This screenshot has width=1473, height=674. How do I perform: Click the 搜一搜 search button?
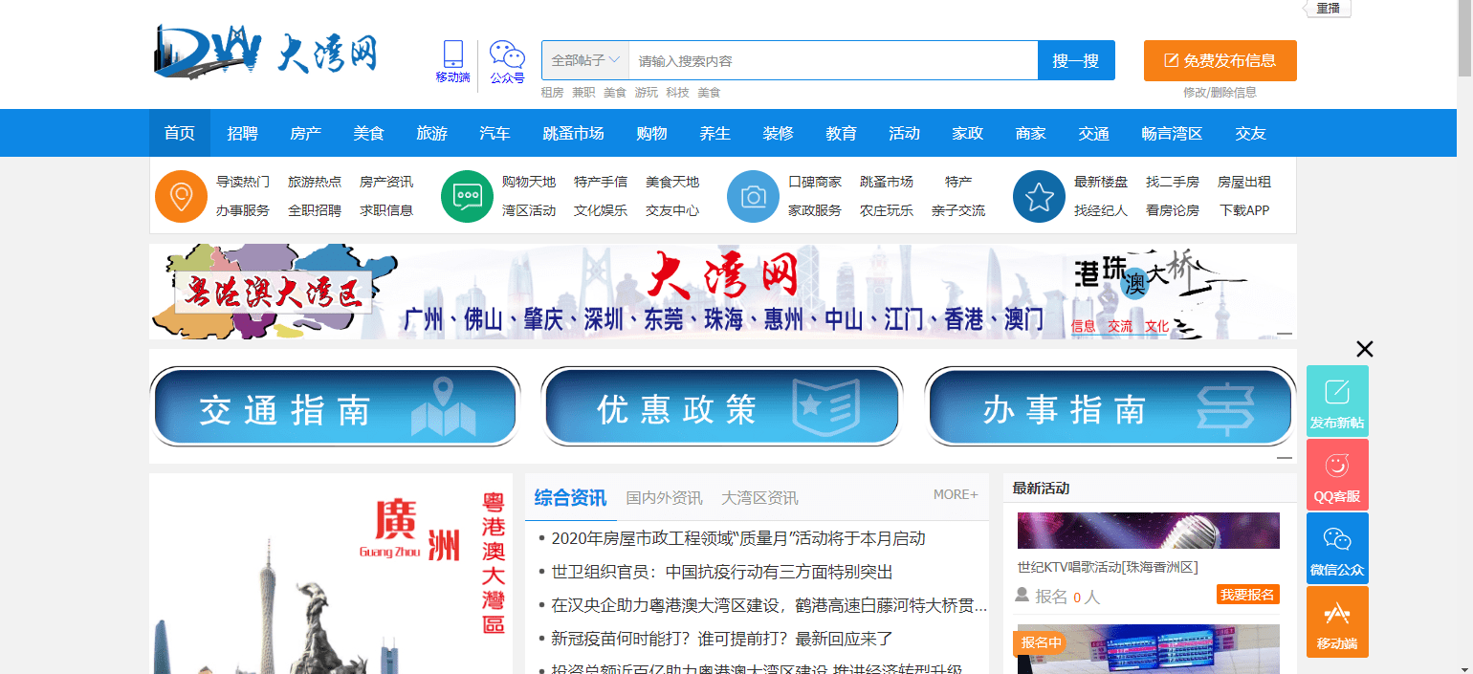(1075, 59)
